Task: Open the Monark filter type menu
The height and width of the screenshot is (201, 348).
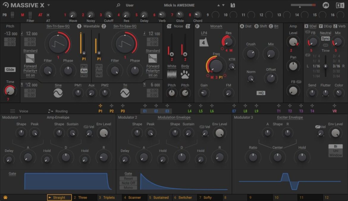Action: pos(216,26)
